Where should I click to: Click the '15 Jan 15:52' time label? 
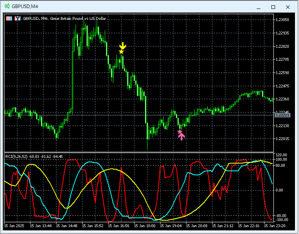(93, 225)
